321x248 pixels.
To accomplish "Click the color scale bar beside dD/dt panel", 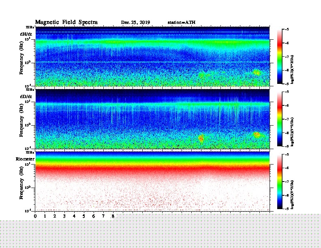I will pos(280,119).
